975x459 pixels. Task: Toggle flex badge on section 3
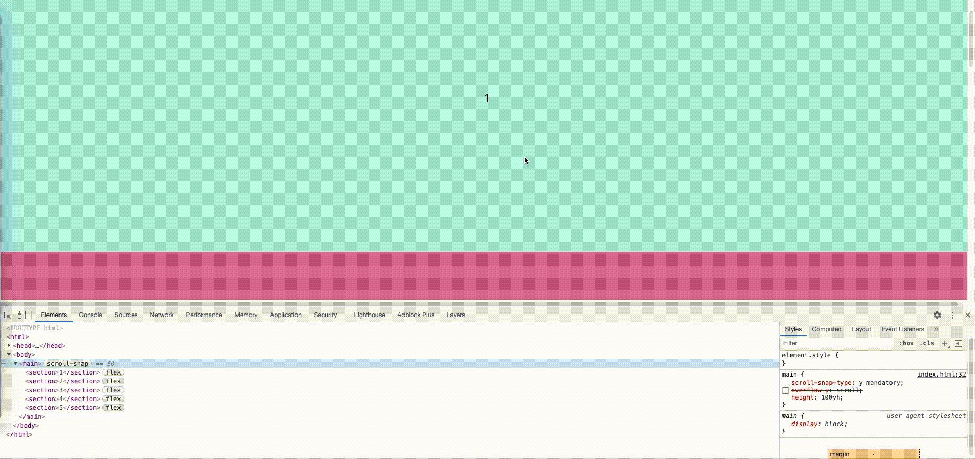113,390
